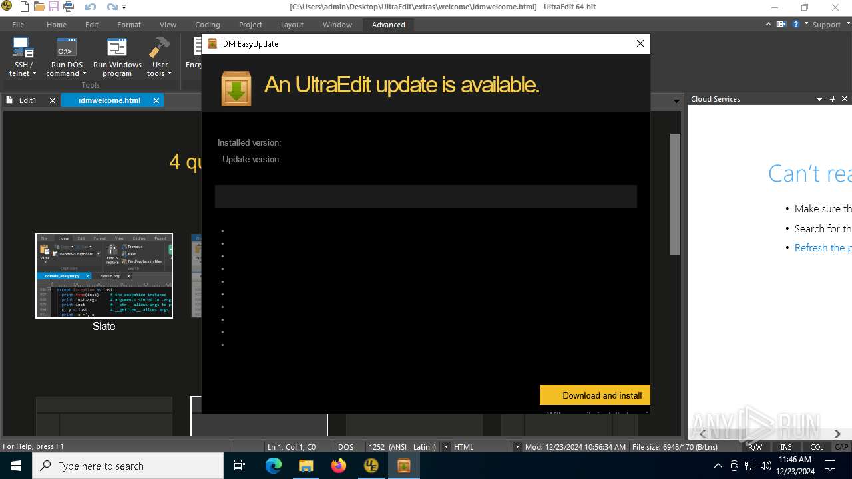Open file using the folder icon

click(39, 7)
